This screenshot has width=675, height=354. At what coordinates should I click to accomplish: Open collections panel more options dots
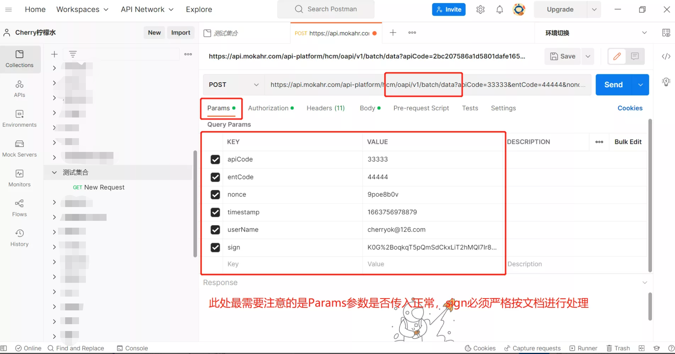188,54
